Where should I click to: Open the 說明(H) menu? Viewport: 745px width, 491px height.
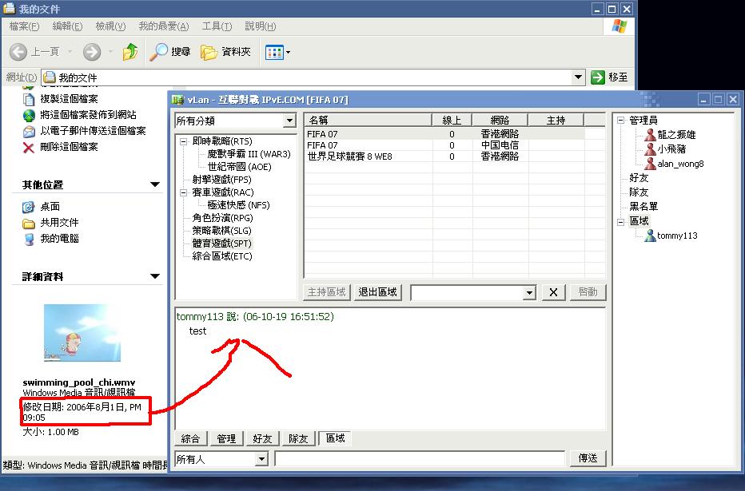coord(261,26)
